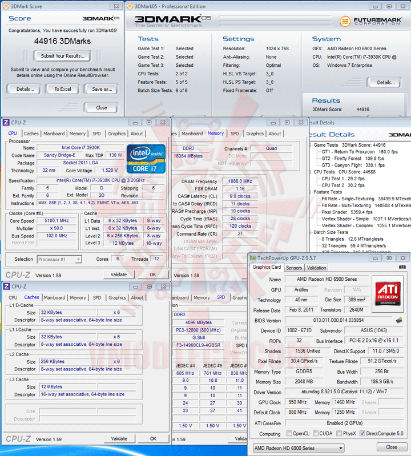Close the 3DMark Score dialog with Close button
Screen dimensions: 411x456
point(101,108)
